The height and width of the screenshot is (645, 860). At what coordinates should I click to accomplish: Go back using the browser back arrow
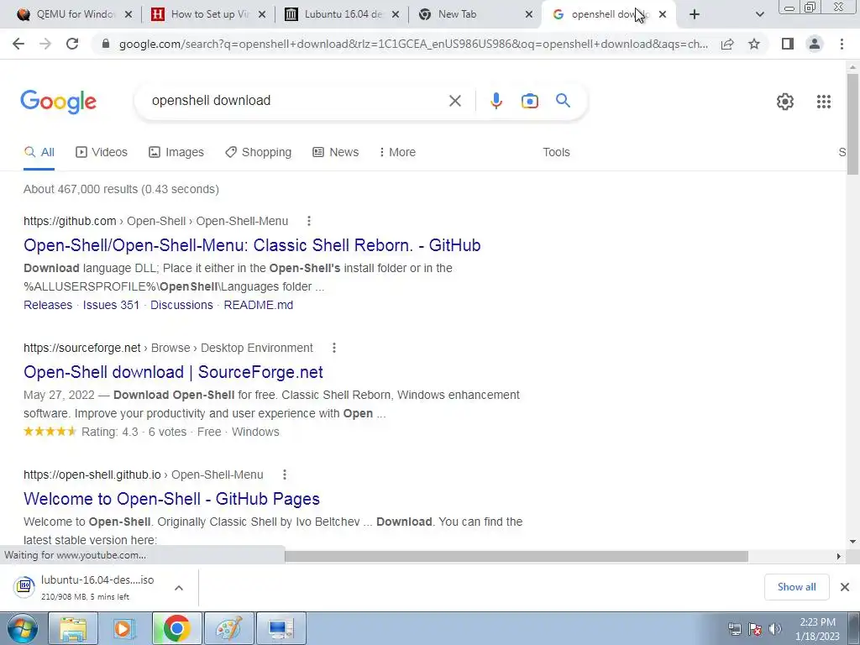(x=18, y=44)
